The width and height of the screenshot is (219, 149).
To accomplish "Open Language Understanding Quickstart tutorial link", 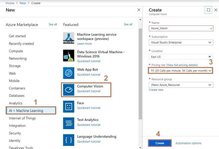I will pyautogui.click(x=89, y=142).
